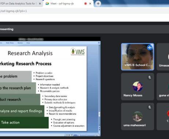Select the Meet osf-bgmq-rjb tab
Viewport: 169px width, 139px height.
62,4
